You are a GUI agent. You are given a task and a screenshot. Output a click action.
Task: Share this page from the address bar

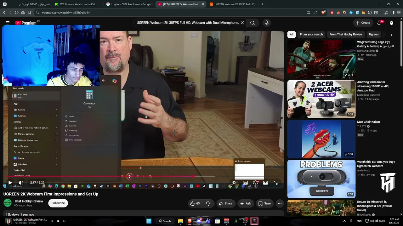(x=315, y=13)
